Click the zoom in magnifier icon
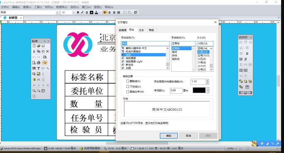 pyautogui.click(x=34, y=91)
